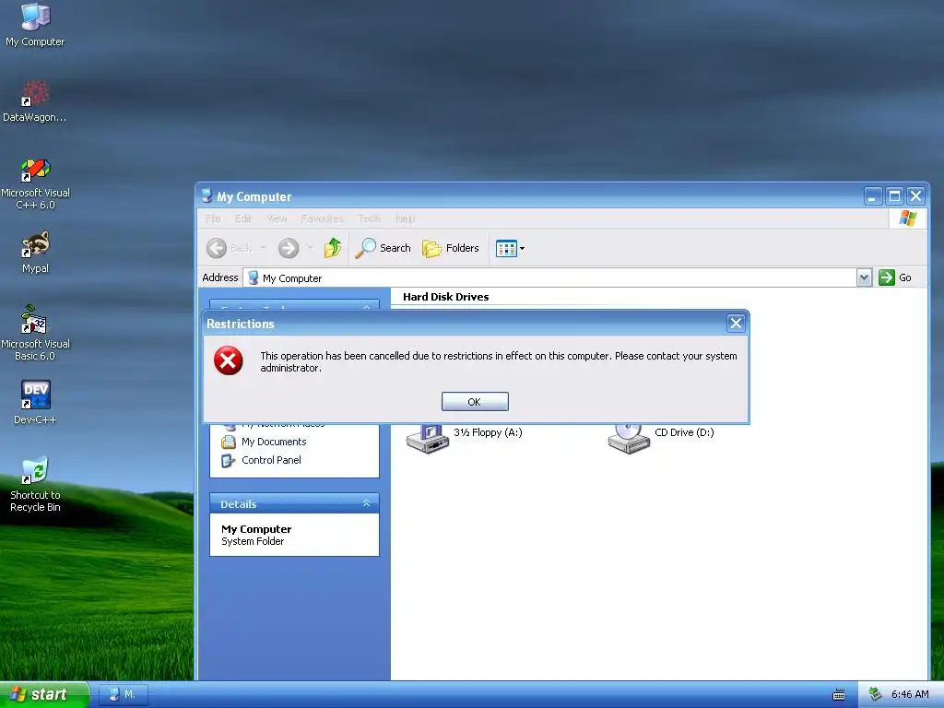
Task: Click the clock showing 6:46 AM
Action: click(910, 694)
